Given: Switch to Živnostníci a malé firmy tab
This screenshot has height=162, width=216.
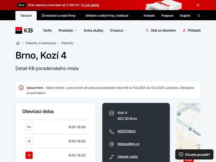Looking at the screenshot, I should coord(59,16).
